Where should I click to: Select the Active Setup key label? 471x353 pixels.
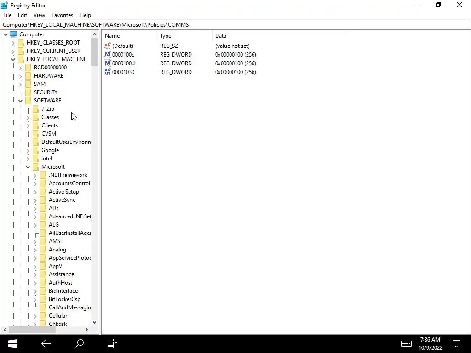tap(63, 192)
